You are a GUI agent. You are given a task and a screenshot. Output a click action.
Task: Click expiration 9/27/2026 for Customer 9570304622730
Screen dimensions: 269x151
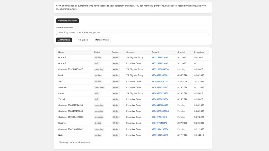pyautogui.click(x=199, y=117)
